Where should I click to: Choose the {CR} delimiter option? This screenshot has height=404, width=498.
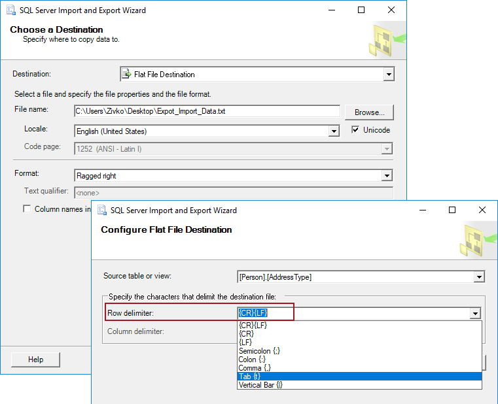[x=359, y=334]
